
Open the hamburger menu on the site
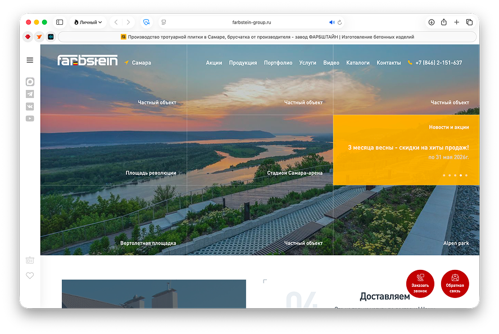click(x=30, y=60)
